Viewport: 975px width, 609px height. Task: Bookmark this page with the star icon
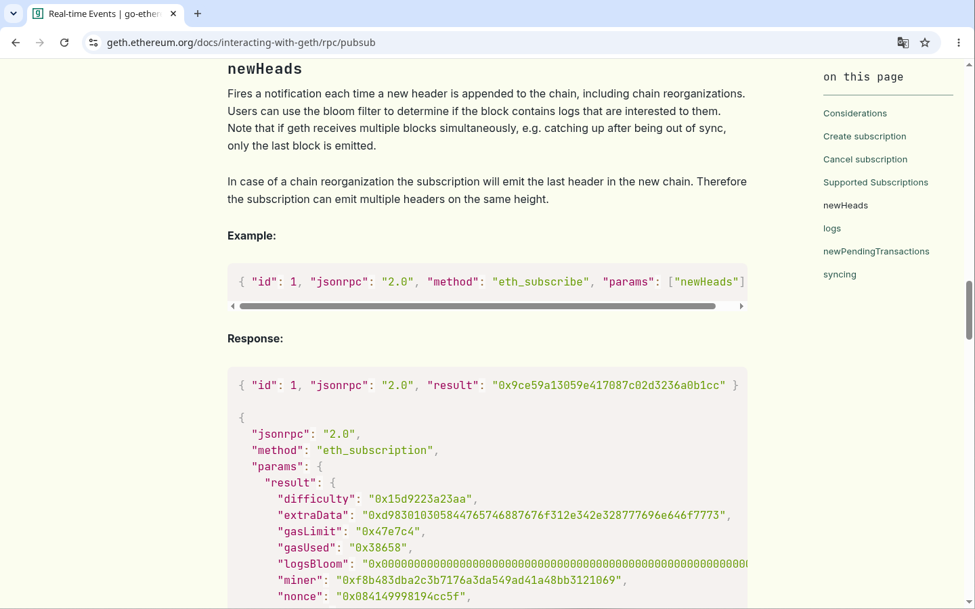pos(925,43)
